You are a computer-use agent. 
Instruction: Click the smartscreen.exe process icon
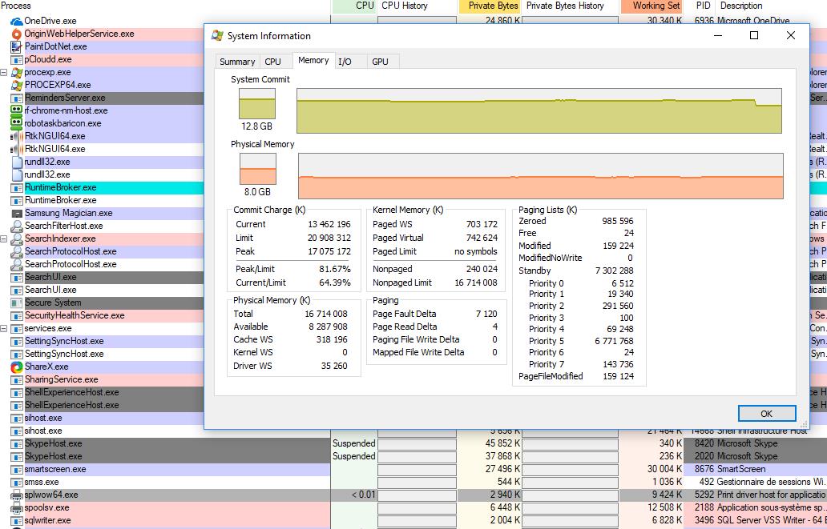[17, 469]
